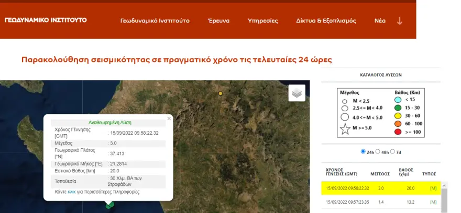
Task: Click the down arrow in navigation bar
Action: click(x=400, y=21)
